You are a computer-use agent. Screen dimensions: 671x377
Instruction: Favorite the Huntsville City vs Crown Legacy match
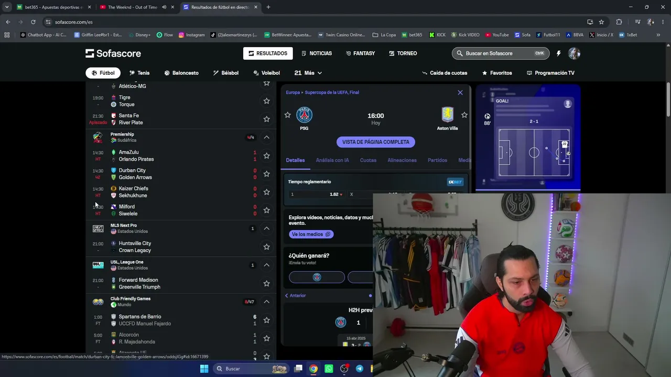[266, 247]
